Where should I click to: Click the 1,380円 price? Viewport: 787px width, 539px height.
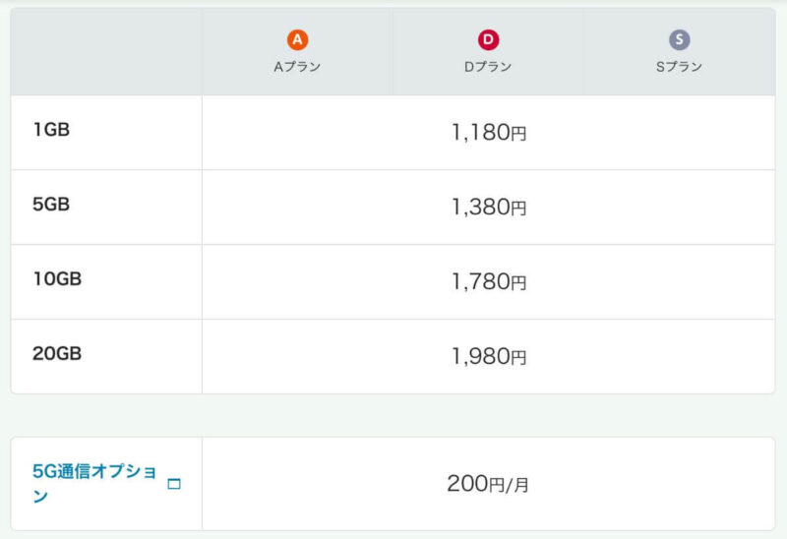point(489,208)
